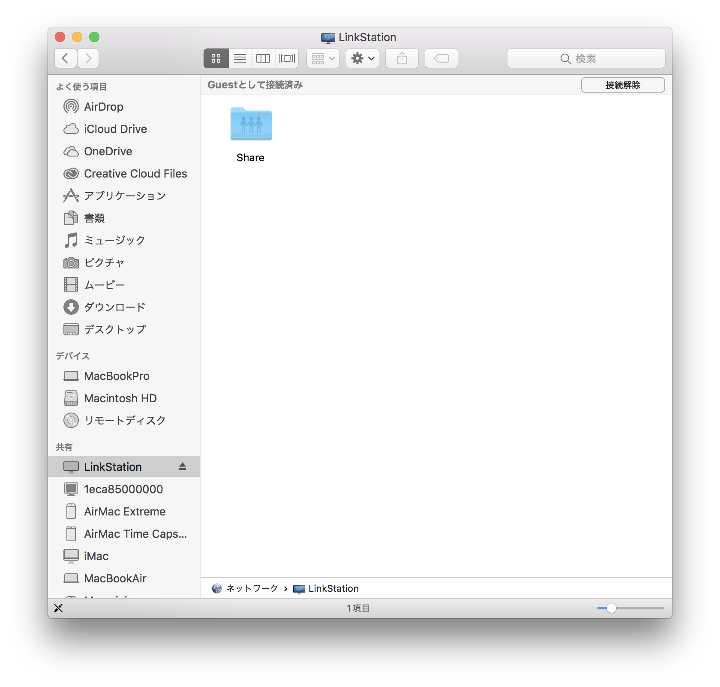Eject LinkStation using the eject icon

183,467
